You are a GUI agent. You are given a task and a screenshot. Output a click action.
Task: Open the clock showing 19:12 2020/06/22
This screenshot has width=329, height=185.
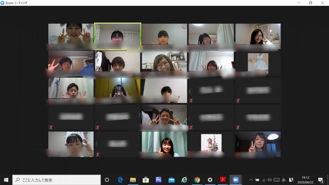(306, 180)
